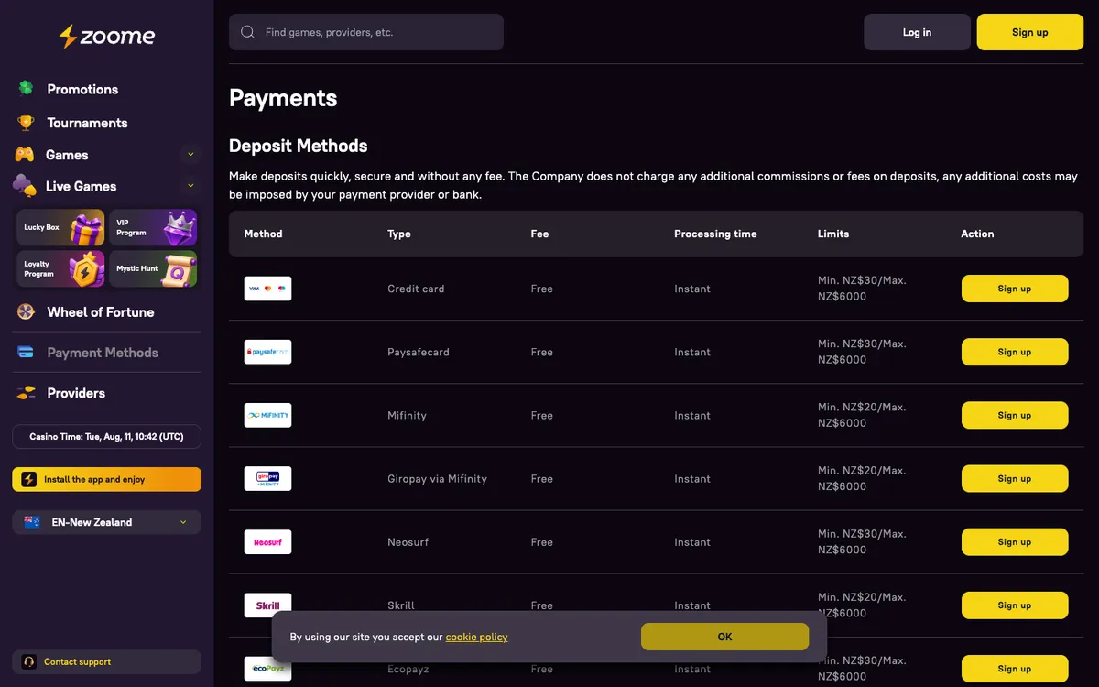Go to Tournaments in sidebar
This screenshot has height=687, width=1099.
coord(87,123)
